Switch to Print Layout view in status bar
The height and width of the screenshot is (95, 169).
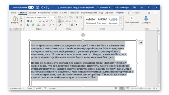(122, 88)
